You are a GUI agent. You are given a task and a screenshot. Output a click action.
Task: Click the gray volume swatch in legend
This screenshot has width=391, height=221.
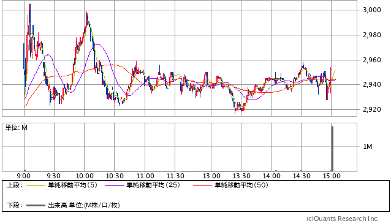pyautogui.click(x=36, y=205)
